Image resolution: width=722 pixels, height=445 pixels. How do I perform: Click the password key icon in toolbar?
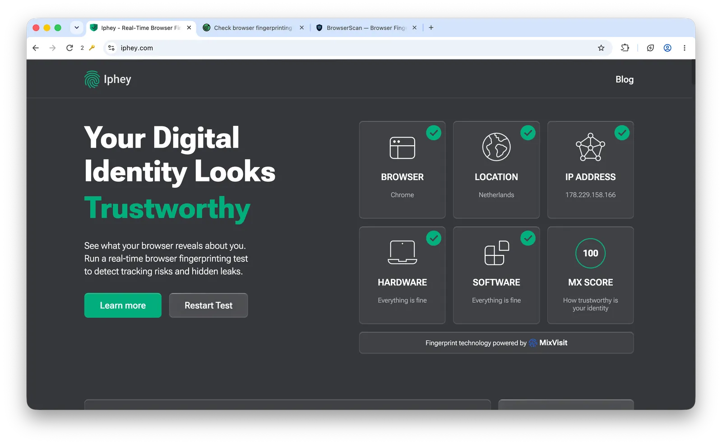tap(92, 48)
